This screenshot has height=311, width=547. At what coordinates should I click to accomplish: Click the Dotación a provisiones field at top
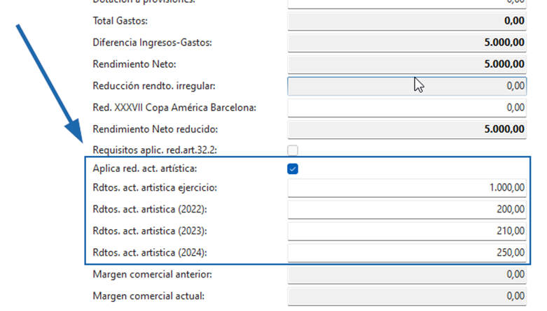tap(407, 3)
